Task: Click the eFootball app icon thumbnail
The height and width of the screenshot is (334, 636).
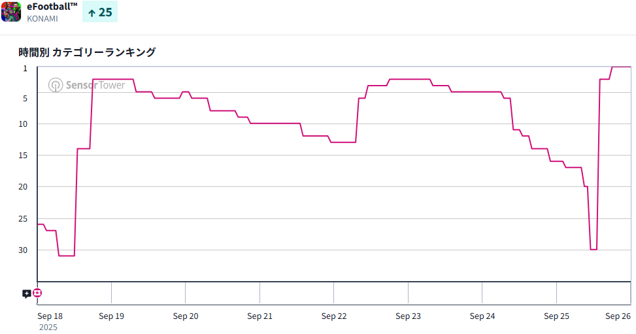Action: coord(11,12)
